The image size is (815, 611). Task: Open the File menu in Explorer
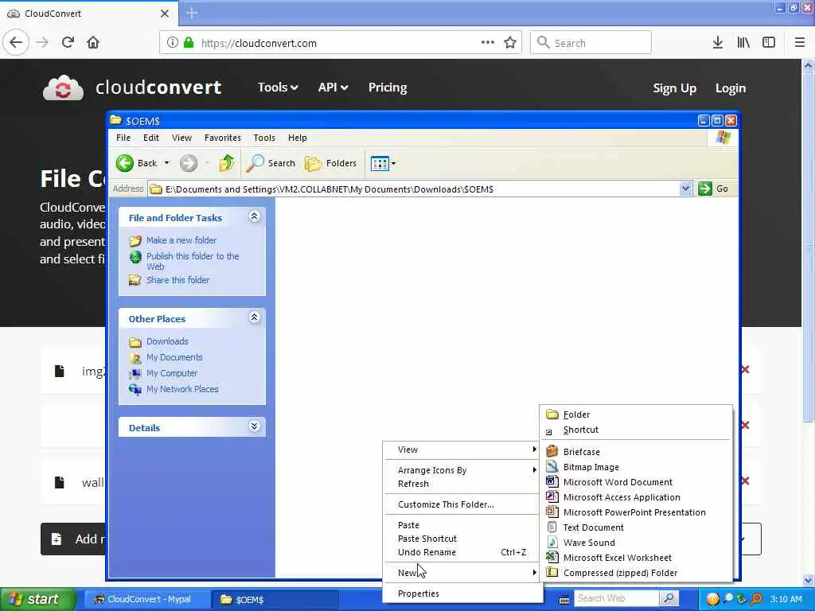[x=123, y=138]
